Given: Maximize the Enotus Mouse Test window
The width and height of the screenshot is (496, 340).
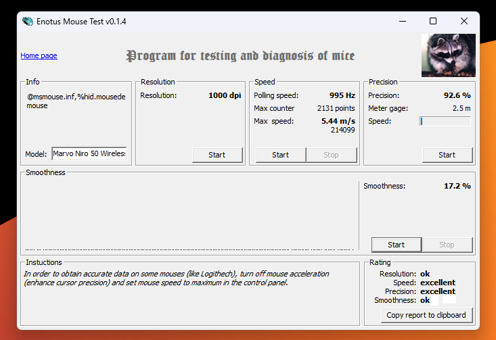Looking at the screenshot, I should (x=433, y=21).
